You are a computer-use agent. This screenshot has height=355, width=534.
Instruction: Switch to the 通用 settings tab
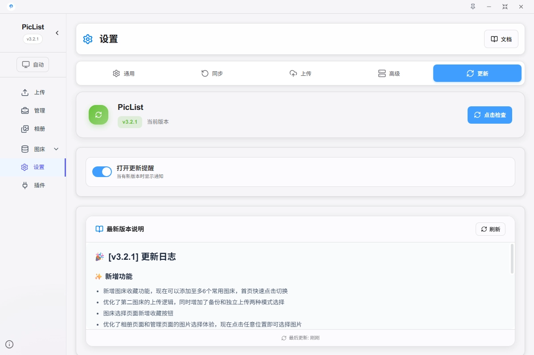point(123,73)
